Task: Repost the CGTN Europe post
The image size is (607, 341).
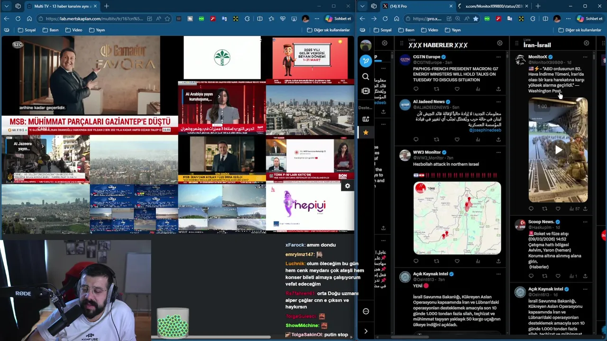Action: coord(436,89)
